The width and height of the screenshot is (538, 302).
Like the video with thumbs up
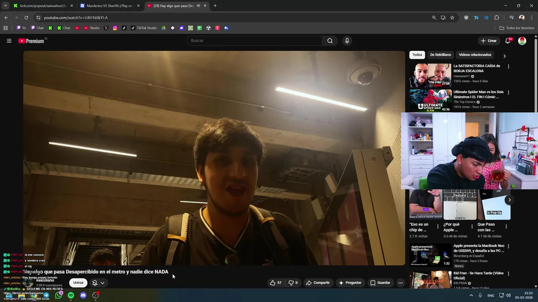click(276, 283)
